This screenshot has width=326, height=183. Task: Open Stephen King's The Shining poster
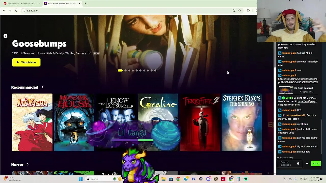tap(242, 123)
